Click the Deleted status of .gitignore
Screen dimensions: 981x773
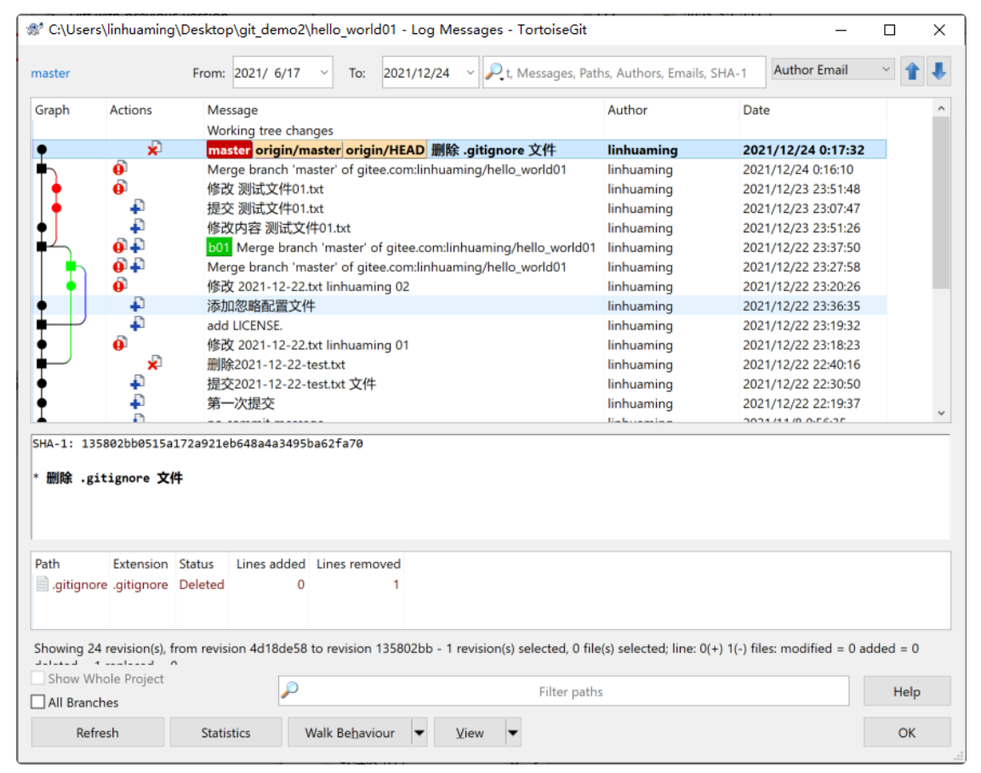pos(202,584)
